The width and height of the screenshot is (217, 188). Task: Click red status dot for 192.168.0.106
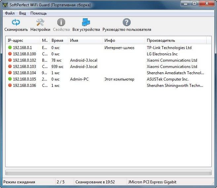click(10, 85)
